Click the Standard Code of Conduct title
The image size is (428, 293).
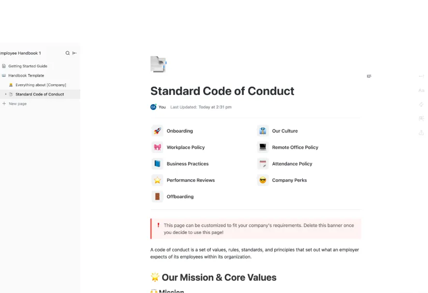222,91
